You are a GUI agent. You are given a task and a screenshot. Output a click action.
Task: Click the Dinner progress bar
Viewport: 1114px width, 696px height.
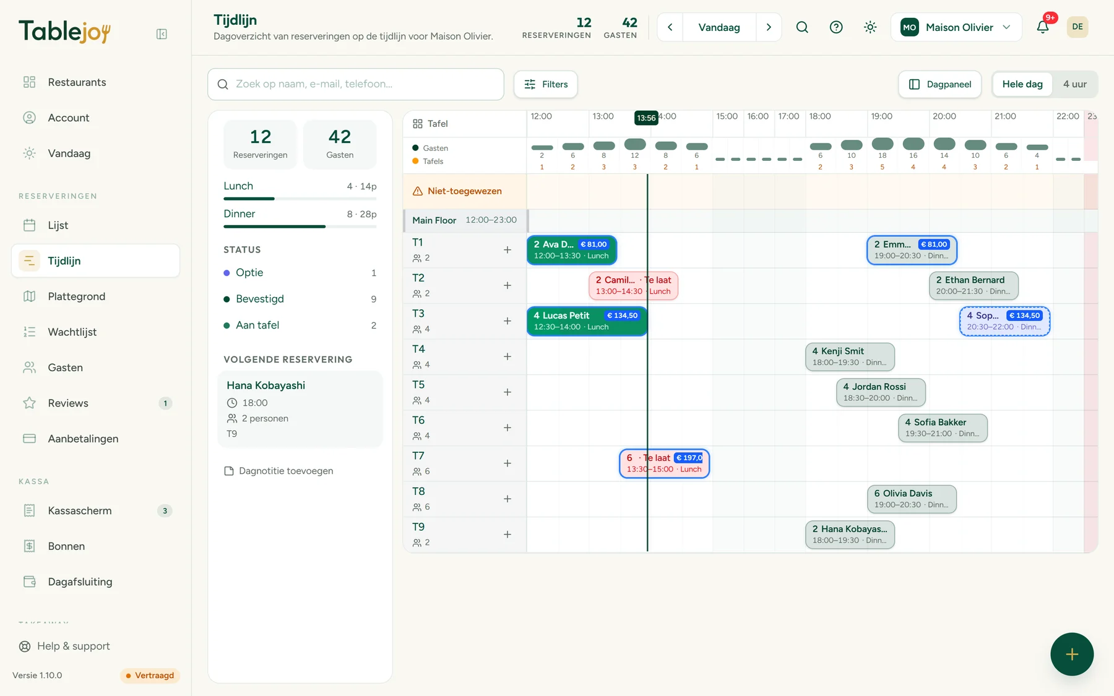(x=300, y=226)
